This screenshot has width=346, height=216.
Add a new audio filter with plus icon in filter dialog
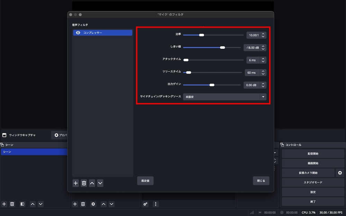(x=76, y=183)
